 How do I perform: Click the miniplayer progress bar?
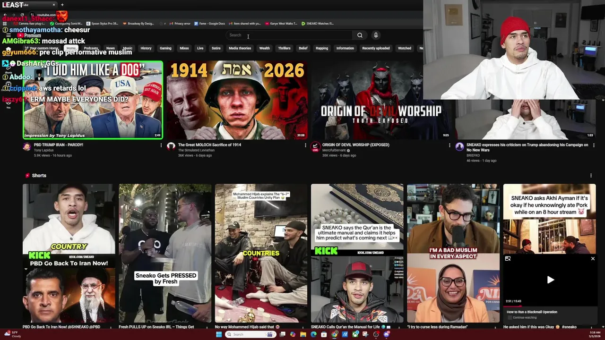[x=550, y=306]
